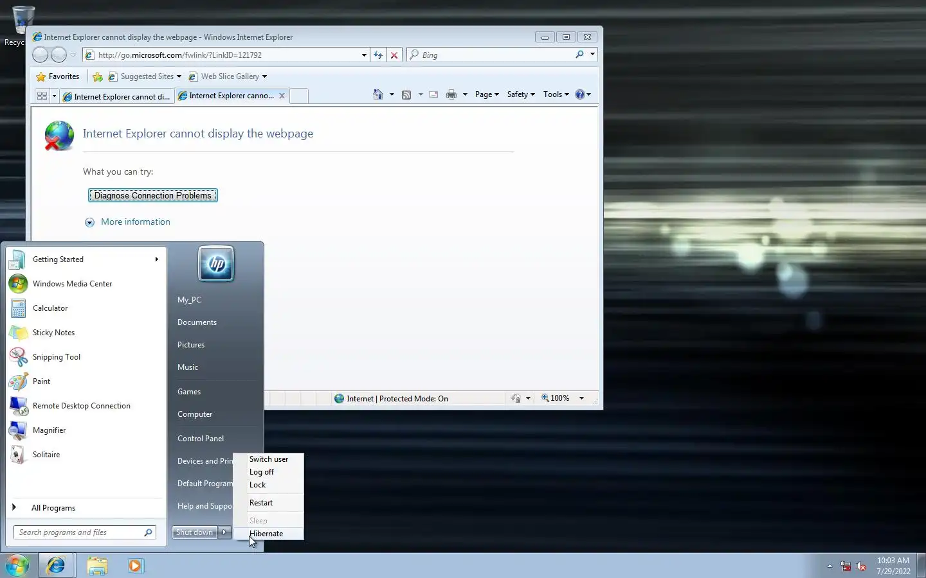Launch Snipping Tool from Start menu
926x578 pixels.
coord(86,357)
